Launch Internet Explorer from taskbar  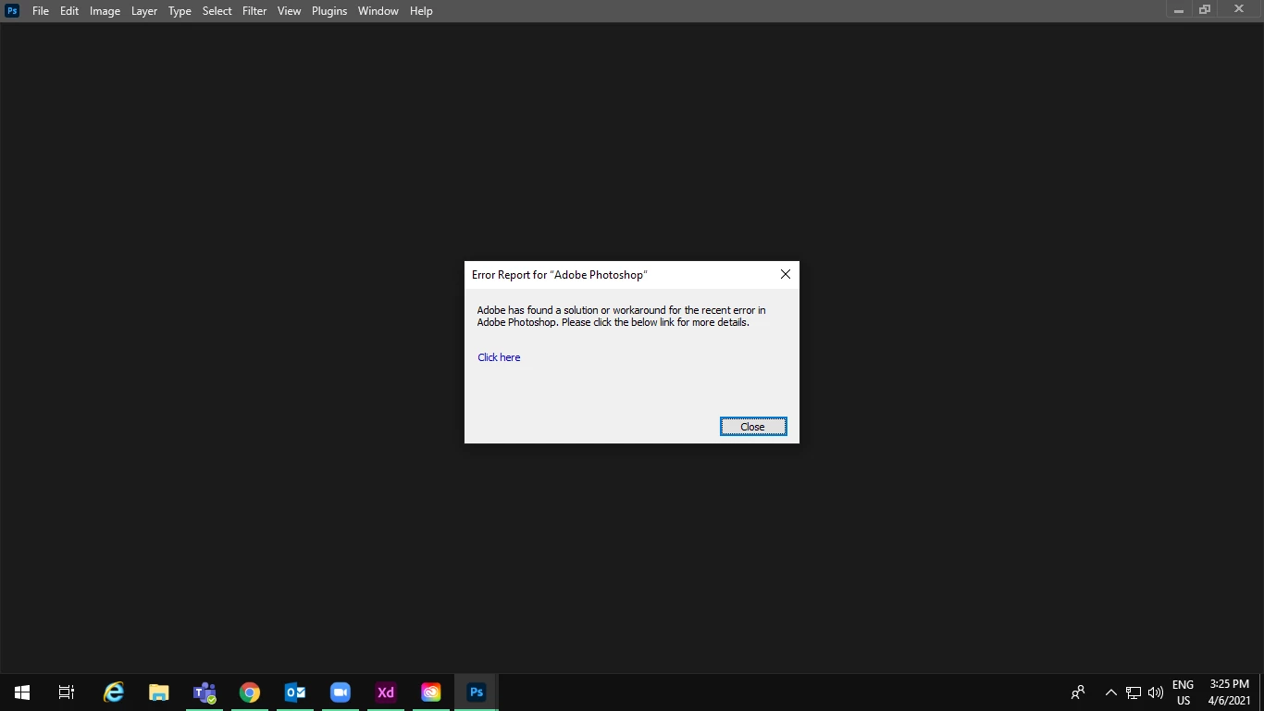(x=114, y=692)
